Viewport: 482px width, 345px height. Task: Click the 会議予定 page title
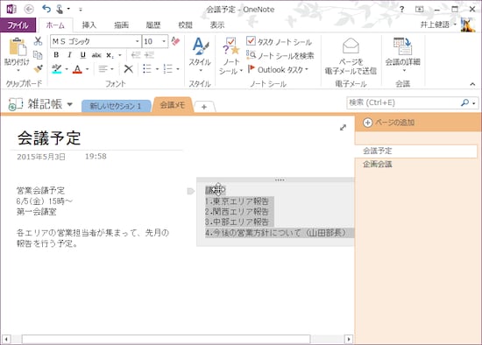pos(49,137)
